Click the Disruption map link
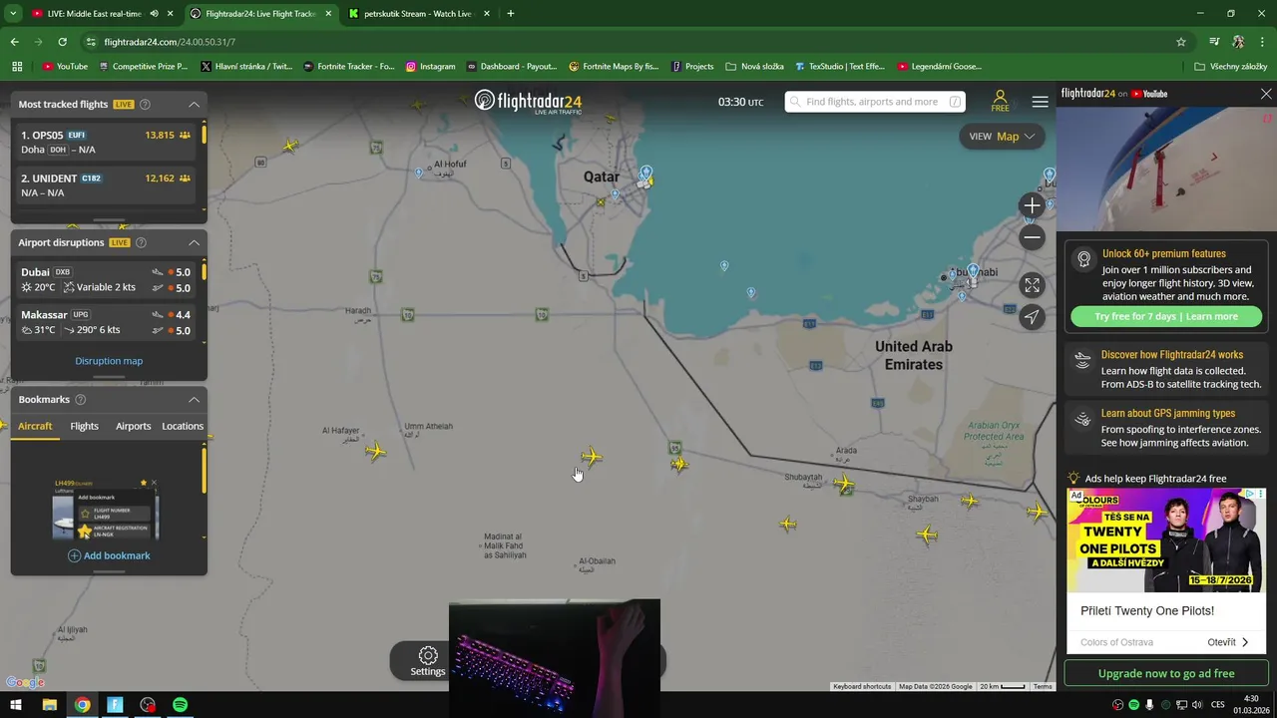1277x718 pixels. [x=109, y=361]
